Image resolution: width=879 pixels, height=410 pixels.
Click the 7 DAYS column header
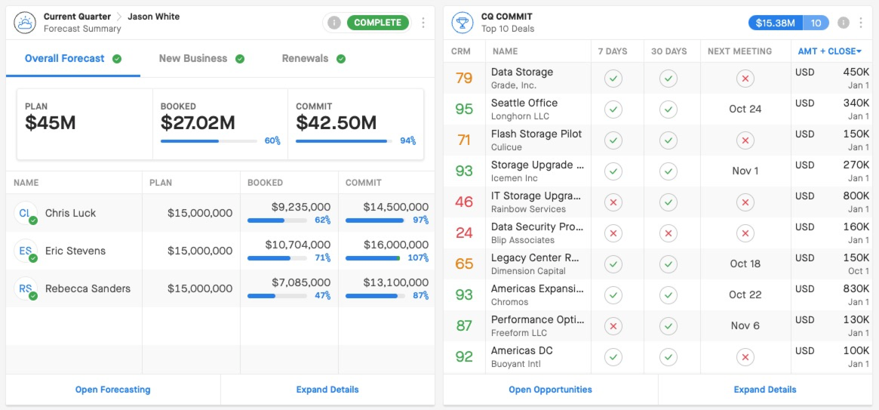[x=613, y=51]
